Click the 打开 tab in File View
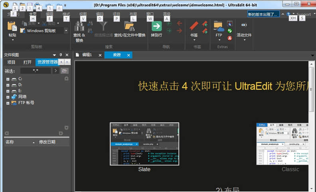 pos(27,62)
